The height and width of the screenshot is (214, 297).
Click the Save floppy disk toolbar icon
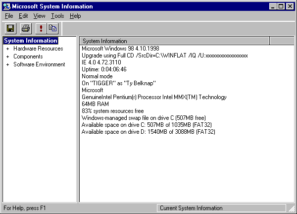tap(10, 28)
